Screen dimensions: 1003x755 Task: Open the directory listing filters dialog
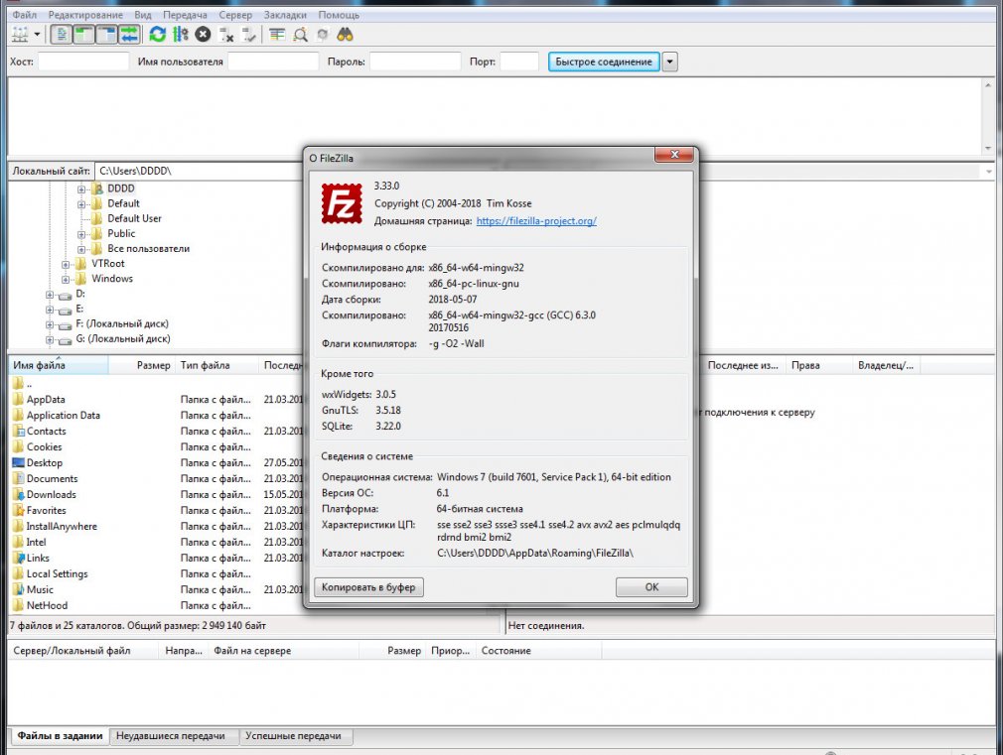(277, 35)
